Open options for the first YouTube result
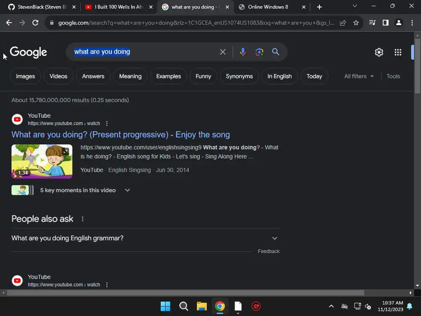Viewport: 421px width, 316px height. pos(107,123)
